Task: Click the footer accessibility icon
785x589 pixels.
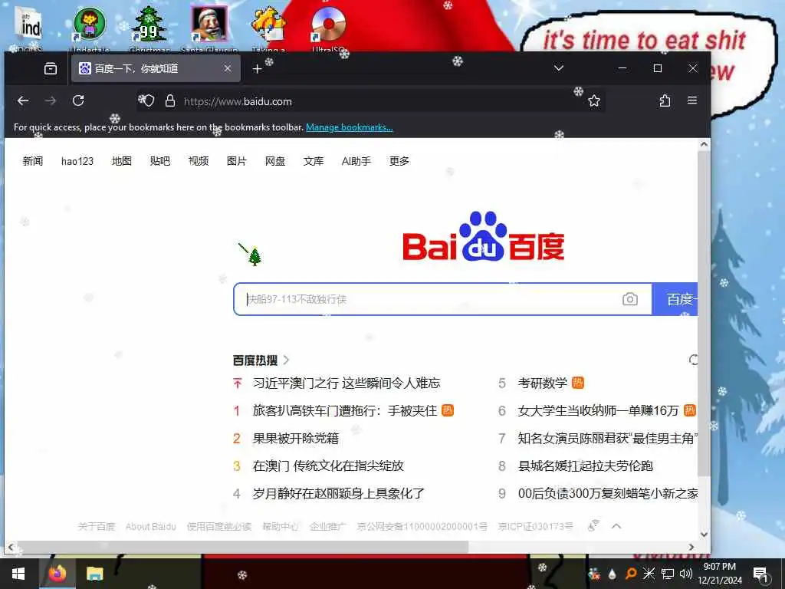Action: (593, 525)
